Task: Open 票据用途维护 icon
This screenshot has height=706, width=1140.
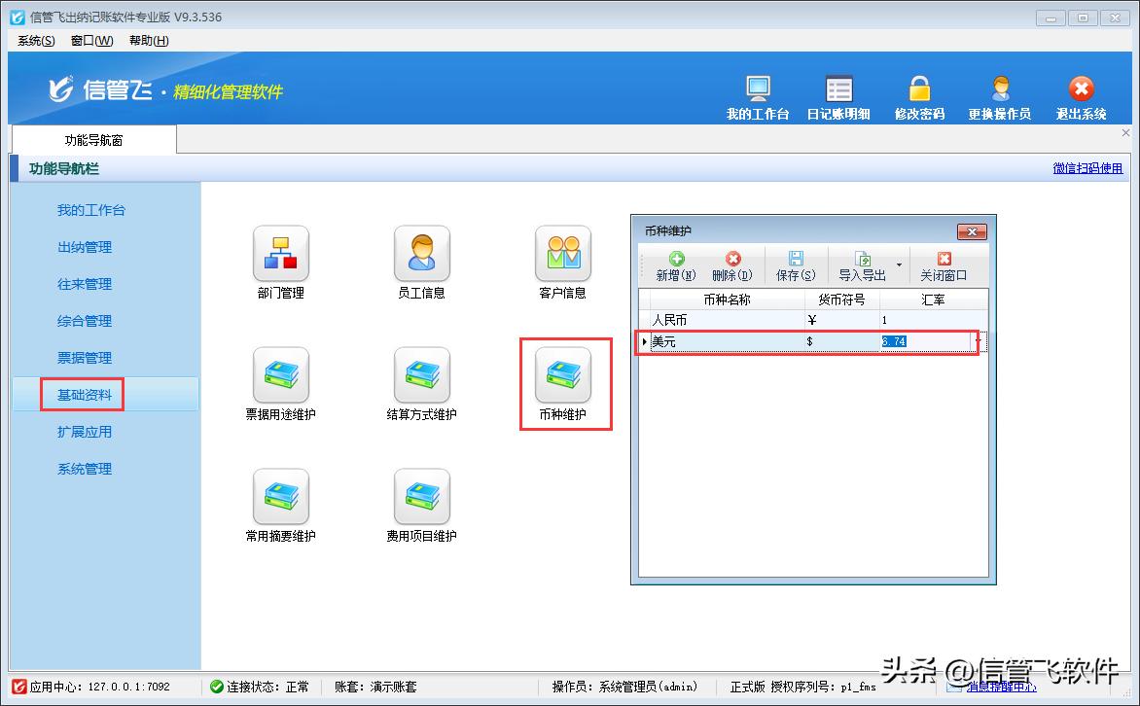Action: [281, 375]
